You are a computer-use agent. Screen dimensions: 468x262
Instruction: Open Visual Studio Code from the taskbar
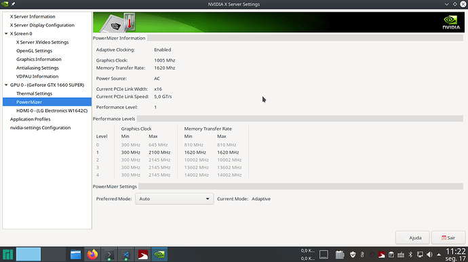126,255
